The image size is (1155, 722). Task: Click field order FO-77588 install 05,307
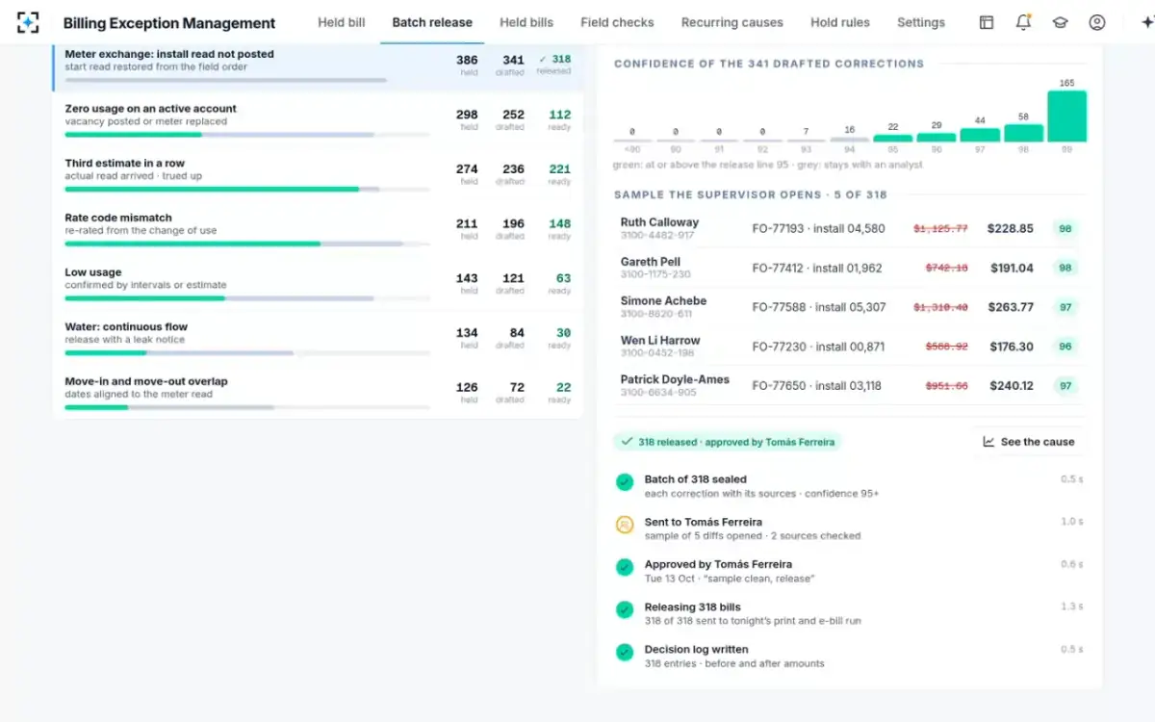pos(819,308)
